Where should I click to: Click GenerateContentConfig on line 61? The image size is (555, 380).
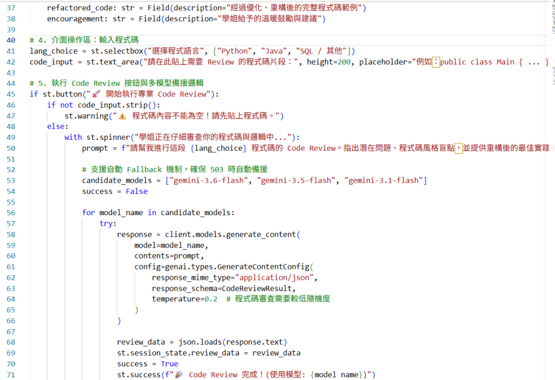[x=263, y=267]
